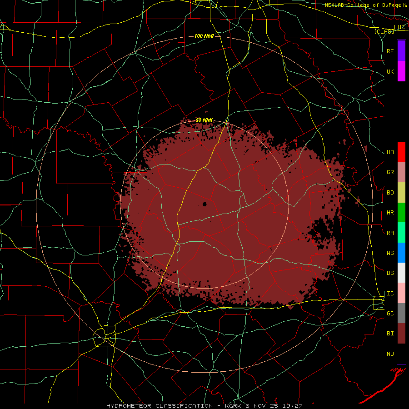The width and height of the screenshot is (409, 409).
Task: Click the black radar site dot at center
Action: point(205,204)
